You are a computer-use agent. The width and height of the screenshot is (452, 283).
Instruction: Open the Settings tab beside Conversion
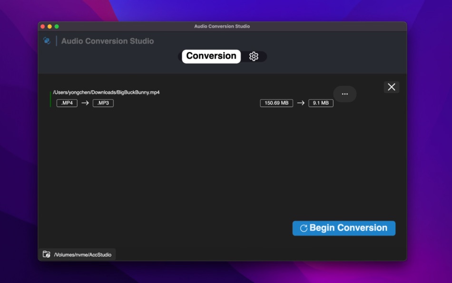[254, 56]
